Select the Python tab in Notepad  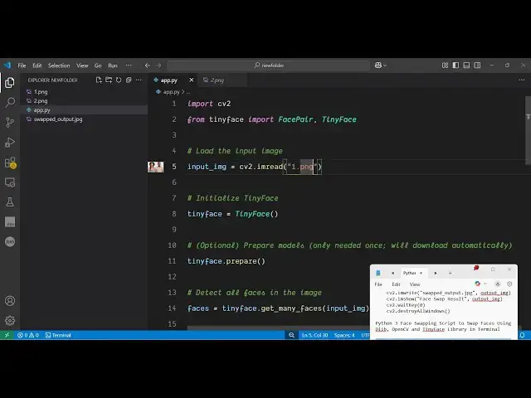[413, 273]
